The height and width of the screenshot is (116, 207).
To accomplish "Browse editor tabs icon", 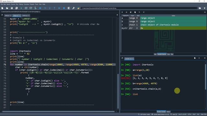I will point(2,15).
